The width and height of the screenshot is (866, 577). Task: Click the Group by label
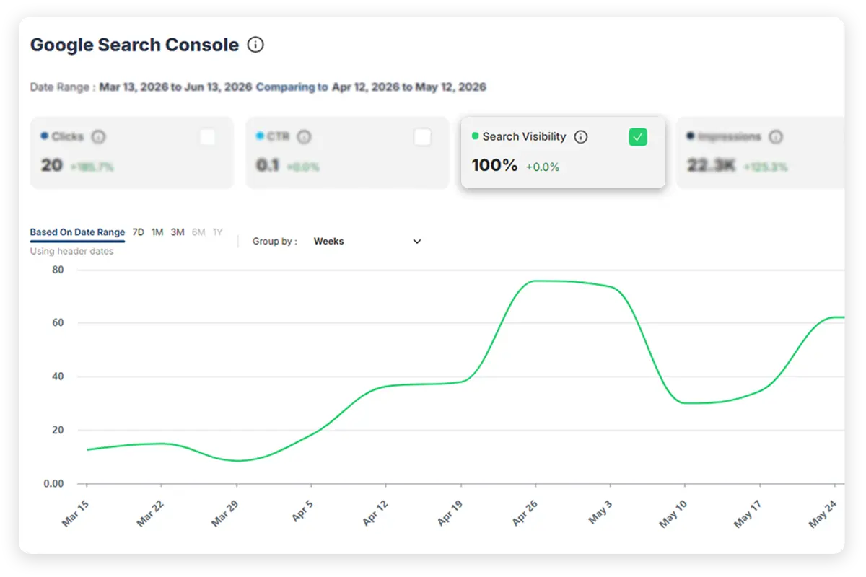[x=275, y=242]
